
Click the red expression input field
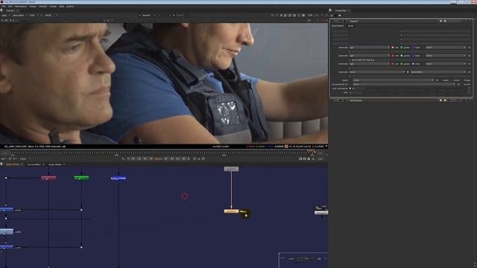(411, 51)
